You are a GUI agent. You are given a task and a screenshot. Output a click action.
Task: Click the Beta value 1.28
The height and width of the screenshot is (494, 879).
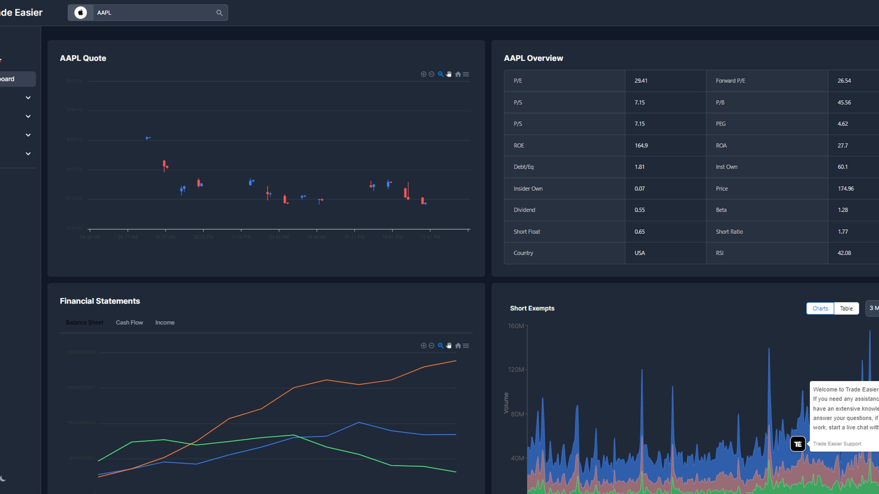click(x=843, y=210)
